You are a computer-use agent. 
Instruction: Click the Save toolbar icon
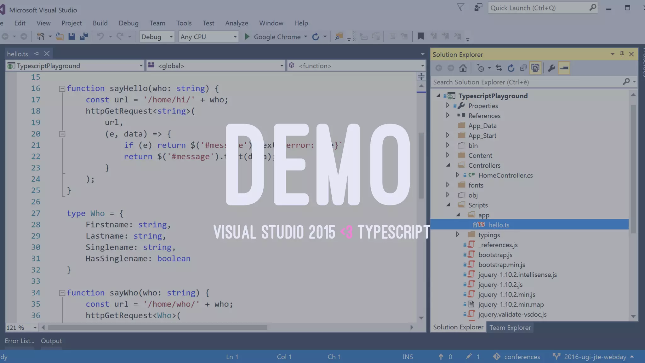pos(72,37)
